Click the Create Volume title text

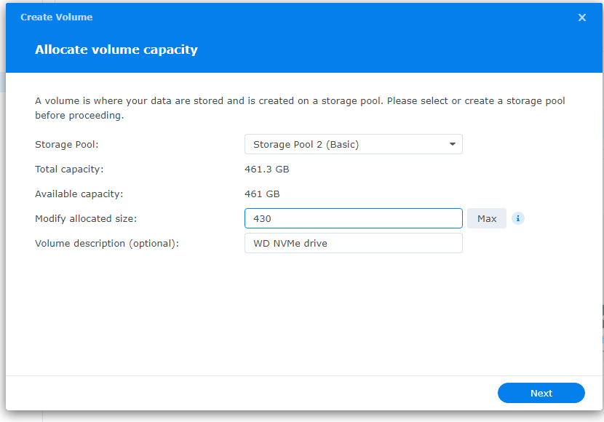click(x=57, y=17)
